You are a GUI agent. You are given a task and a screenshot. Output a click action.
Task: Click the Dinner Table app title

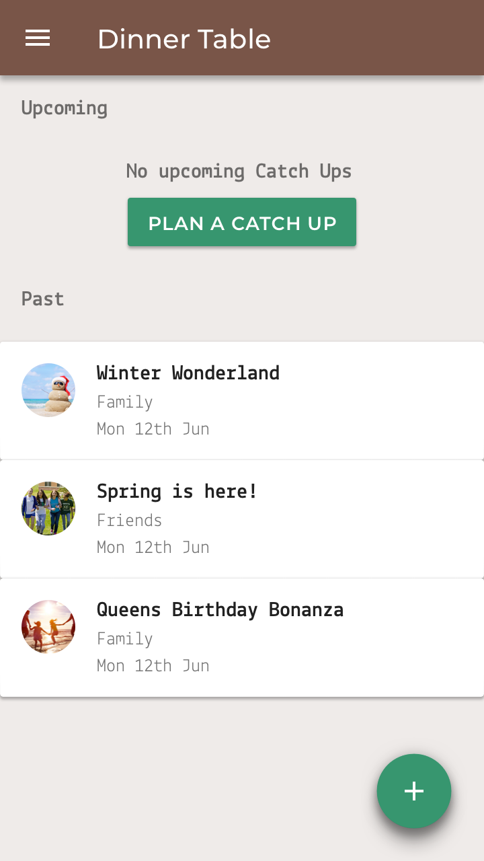pyautogui.click(x=184, y=39)
